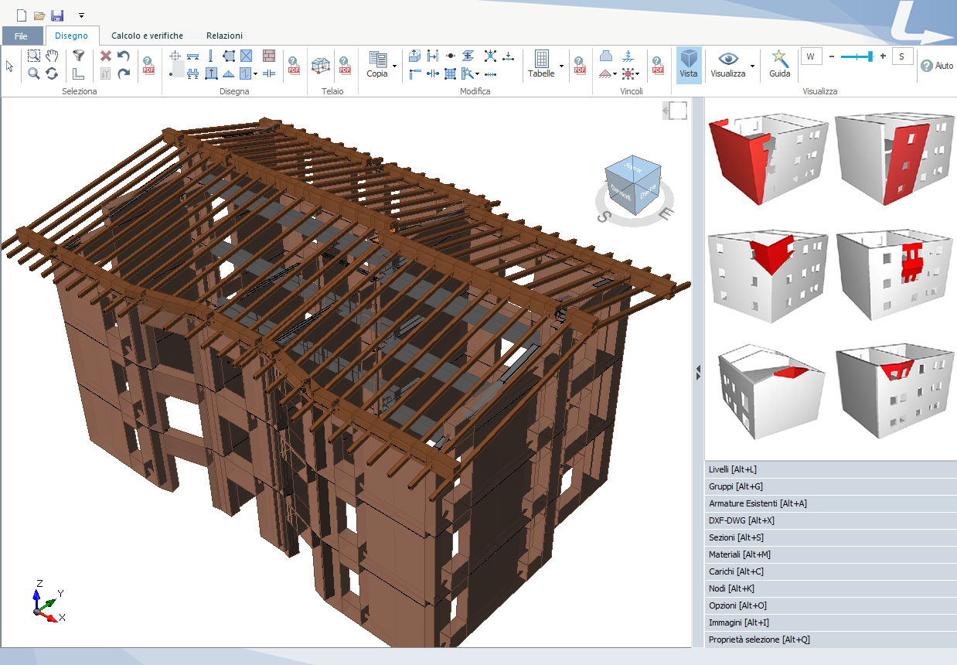This screenshot has width=957, height=665.
Task: Select the hand pan tool
Action: [x=52, y=56]
